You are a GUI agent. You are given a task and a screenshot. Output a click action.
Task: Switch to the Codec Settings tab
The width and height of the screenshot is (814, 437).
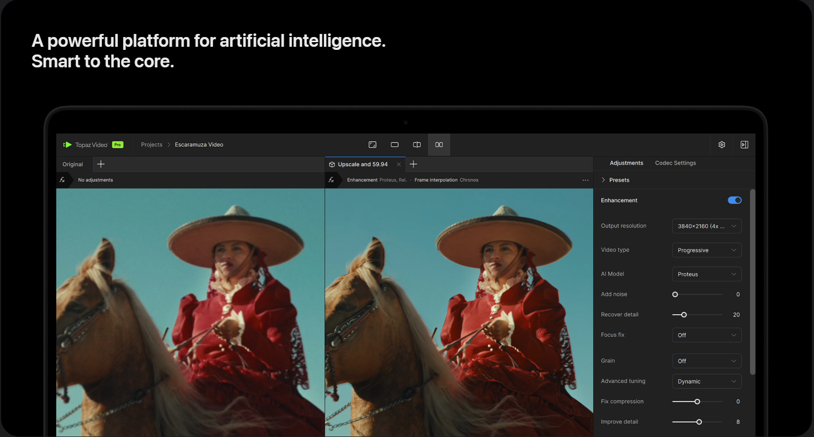(x=675, y=163)
